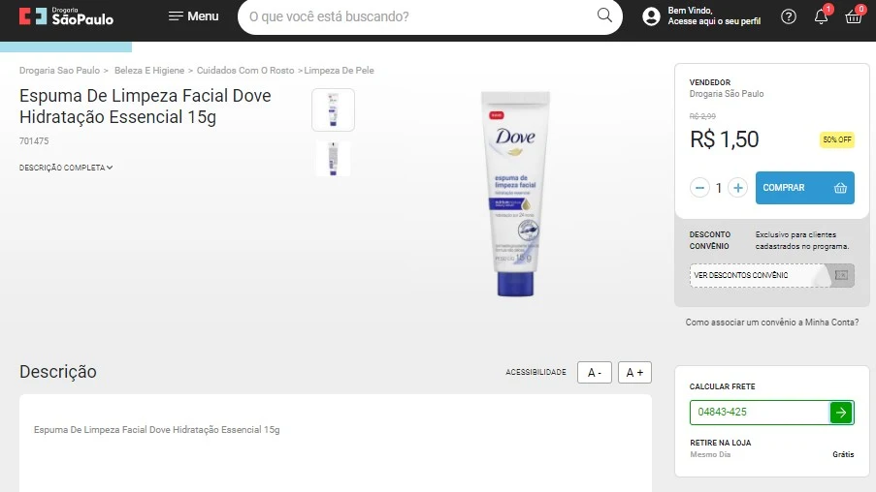Go to Cuidados Com O Rosto breadcrumb
The image size is (876, 492).
245,71
